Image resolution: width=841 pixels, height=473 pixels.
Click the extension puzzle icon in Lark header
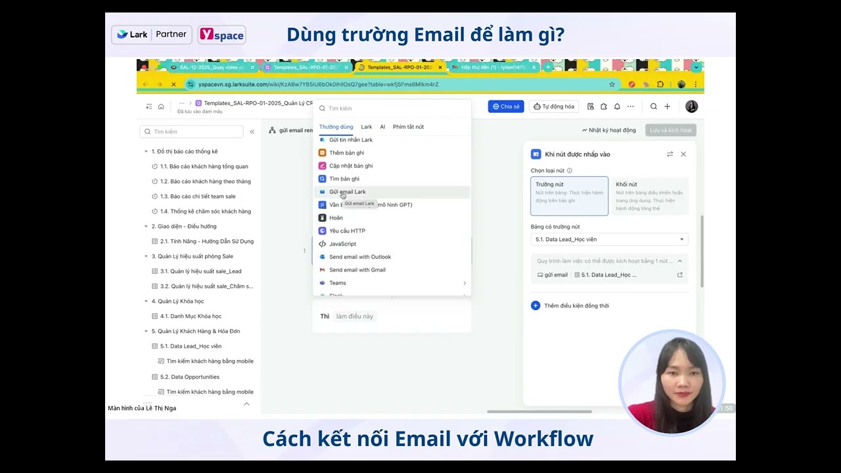[604, 106]
